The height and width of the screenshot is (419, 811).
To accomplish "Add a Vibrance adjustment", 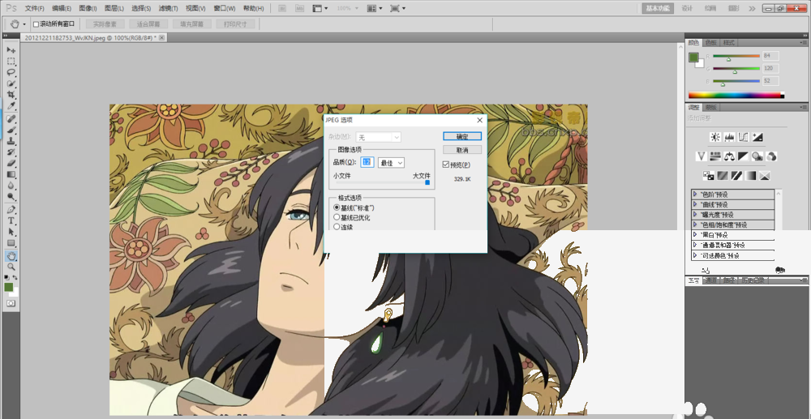I will click(x=702, y=156).
